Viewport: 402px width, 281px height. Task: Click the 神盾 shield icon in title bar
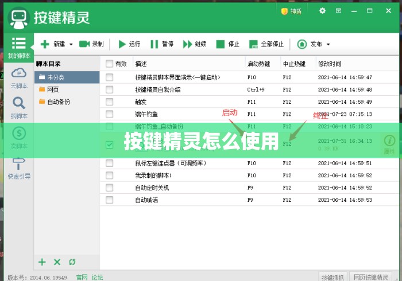284,11
